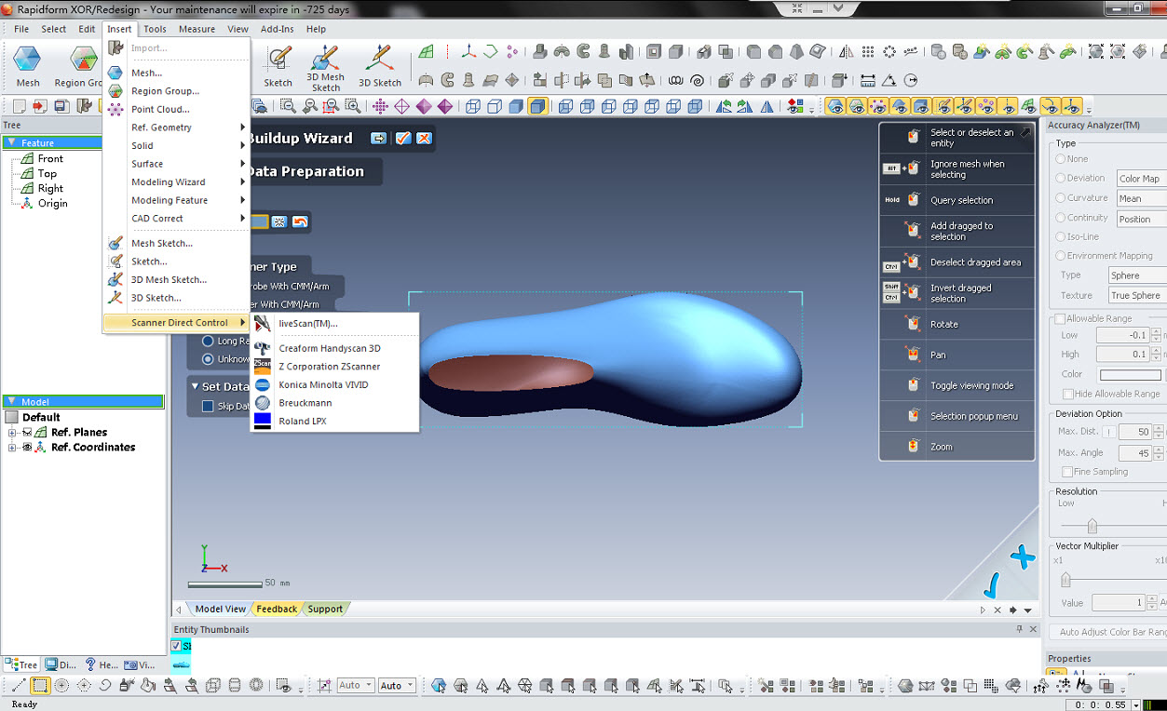Open the Sketch tool in the ribbon
Image resolution: width=1167 pixels, height=711 pixels.
click(x=278, y=65)
